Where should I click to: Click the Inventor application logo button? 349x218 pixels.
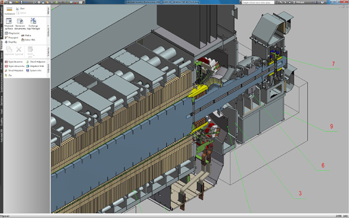pos(2,2)
